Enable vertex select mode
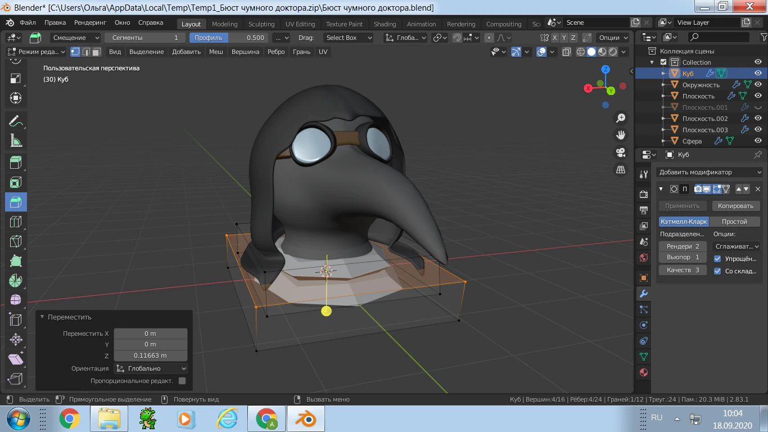Image resolution: width=768 pixels, height=432 pixels. click(x=75, y=52)
